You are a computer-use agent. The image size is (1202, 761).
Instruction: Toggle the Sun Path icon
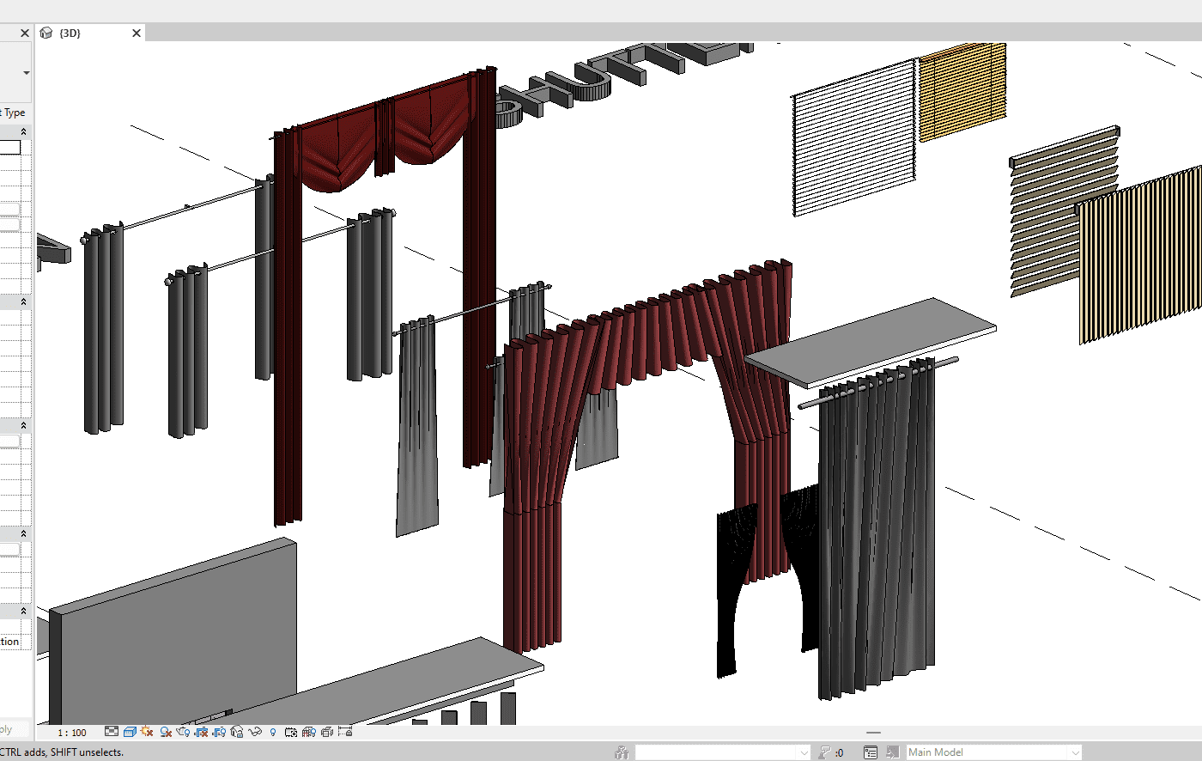pos(147,732)
